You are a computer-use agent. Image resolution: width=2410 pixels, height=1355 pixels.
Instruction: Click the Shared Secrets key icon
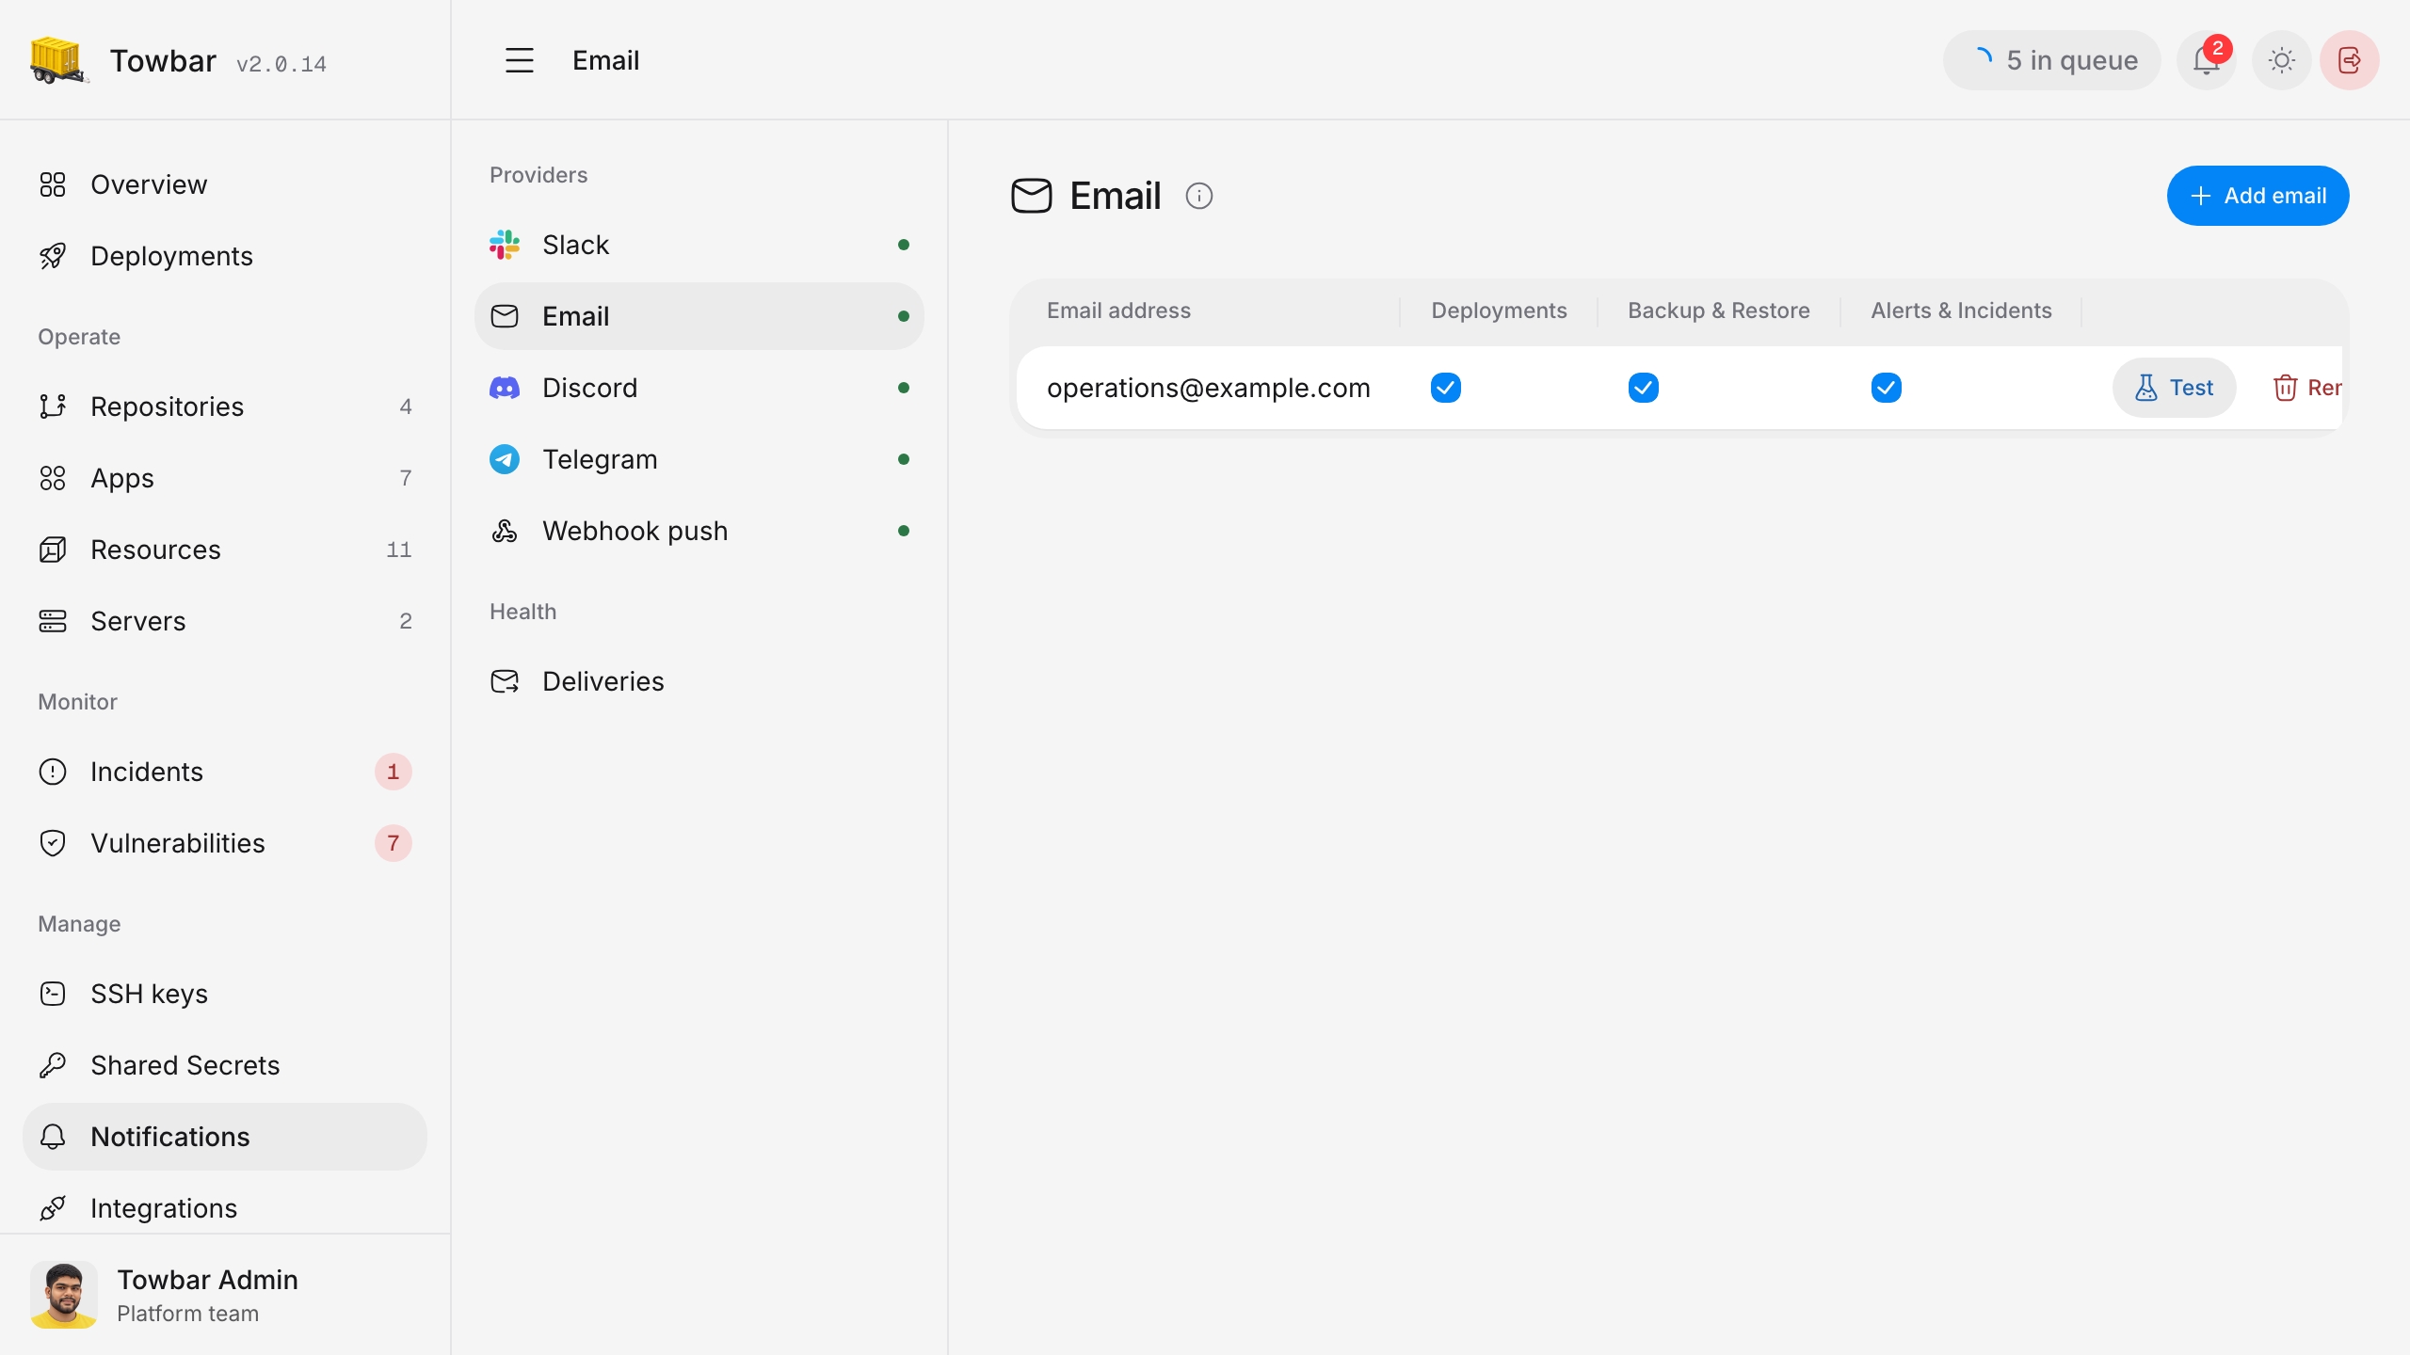click(x=53, y=1065)
